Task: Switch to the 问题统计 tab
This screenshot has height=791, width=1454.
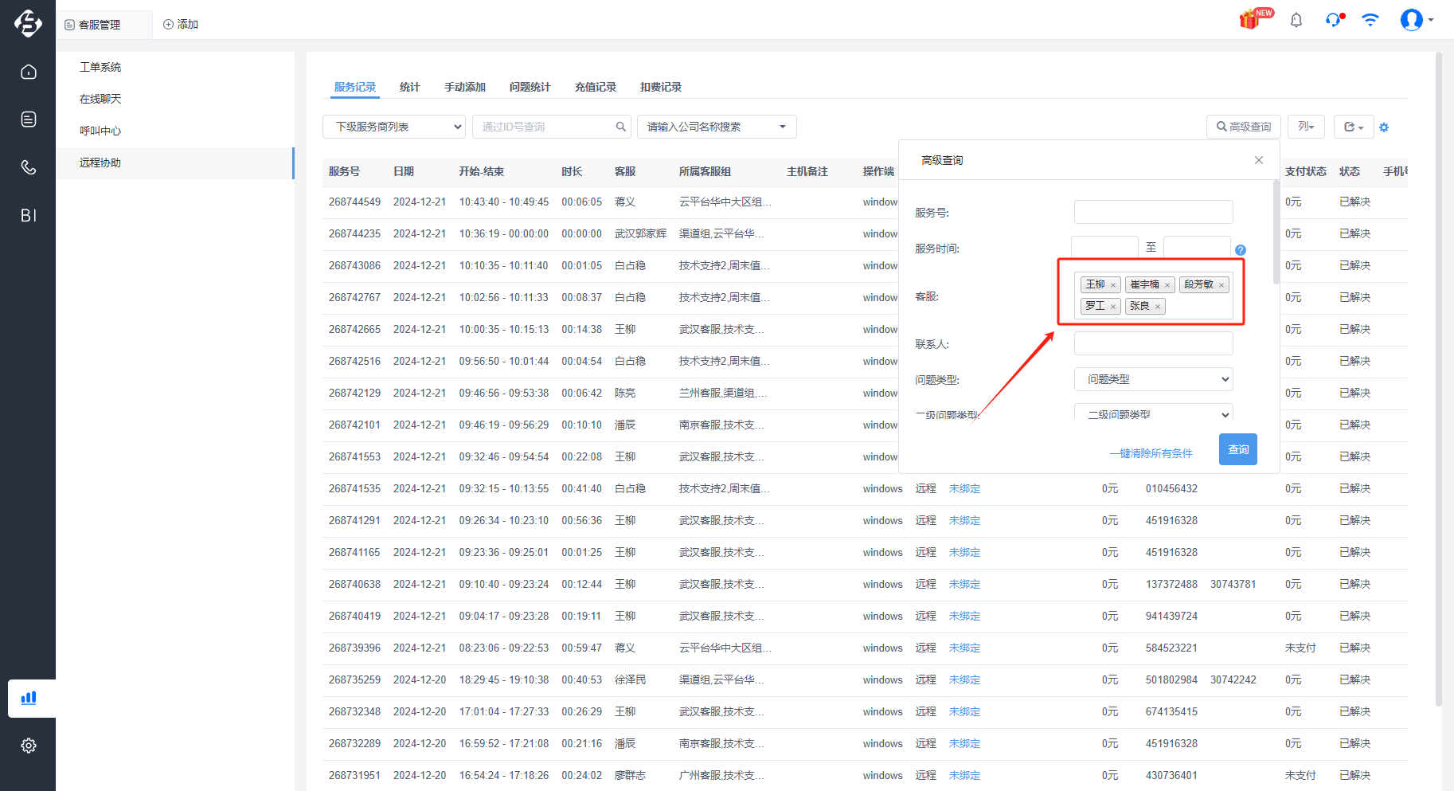Action: coord(530,87)
